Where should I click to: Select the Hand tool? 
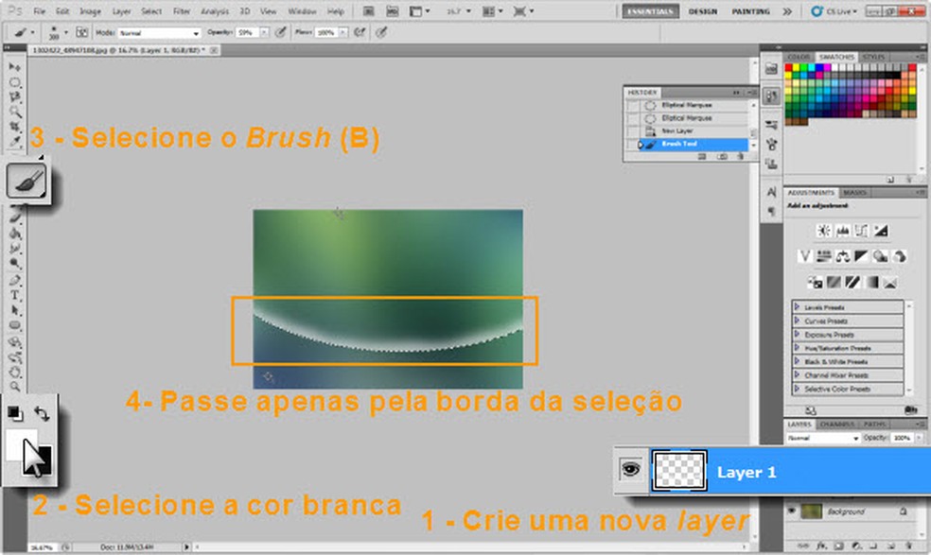15,373
